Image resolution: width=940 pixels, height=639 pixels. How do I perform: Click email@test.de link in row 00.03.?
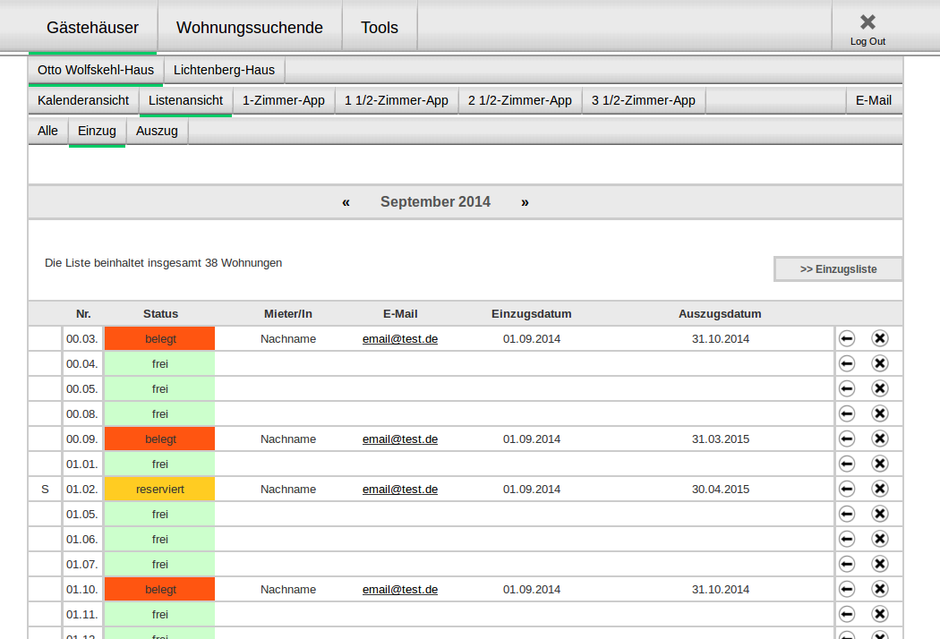[400, 338]
